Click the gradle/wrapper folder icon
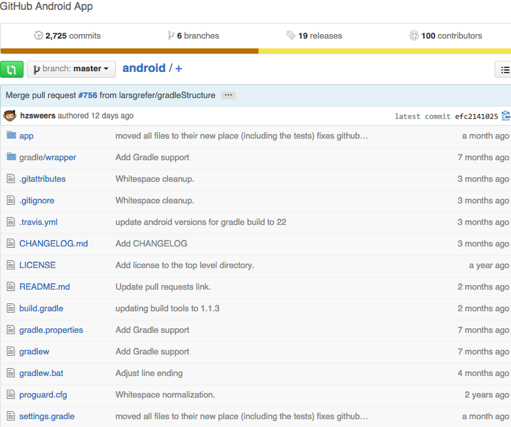The width and height of the screenshot is (511, 427). pos(11,157)
